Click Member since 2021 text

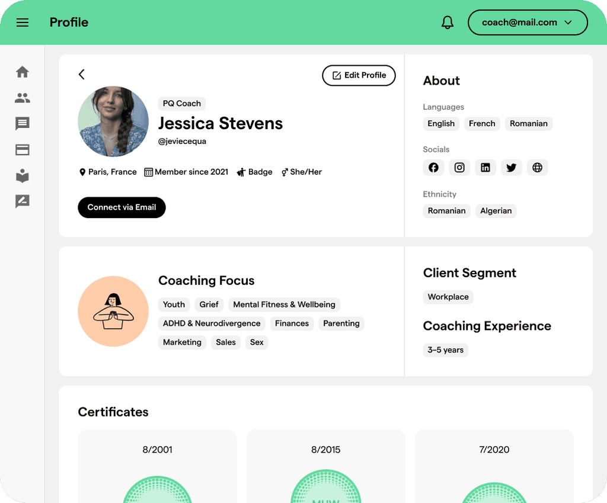pyautogui.click(x=191, y=172)
